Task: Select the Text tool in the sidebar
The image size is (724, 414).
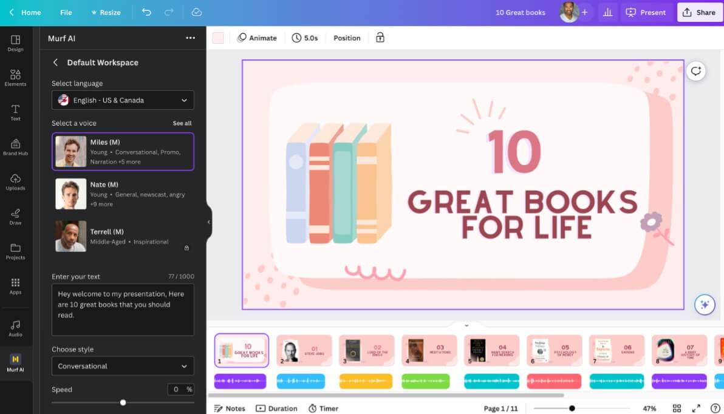Action: pyautogui.click(x=16, y=112)
